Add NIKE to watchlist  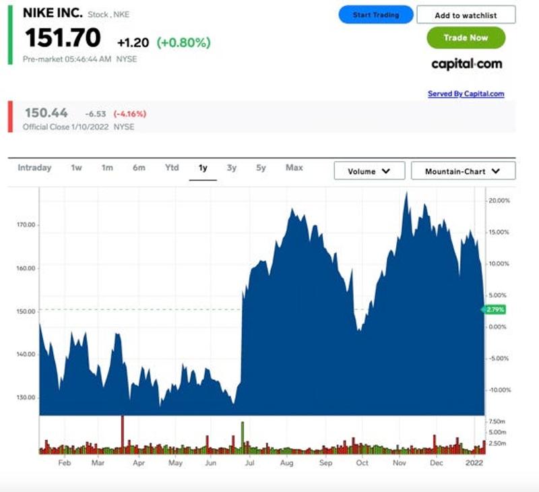(466, 15)
